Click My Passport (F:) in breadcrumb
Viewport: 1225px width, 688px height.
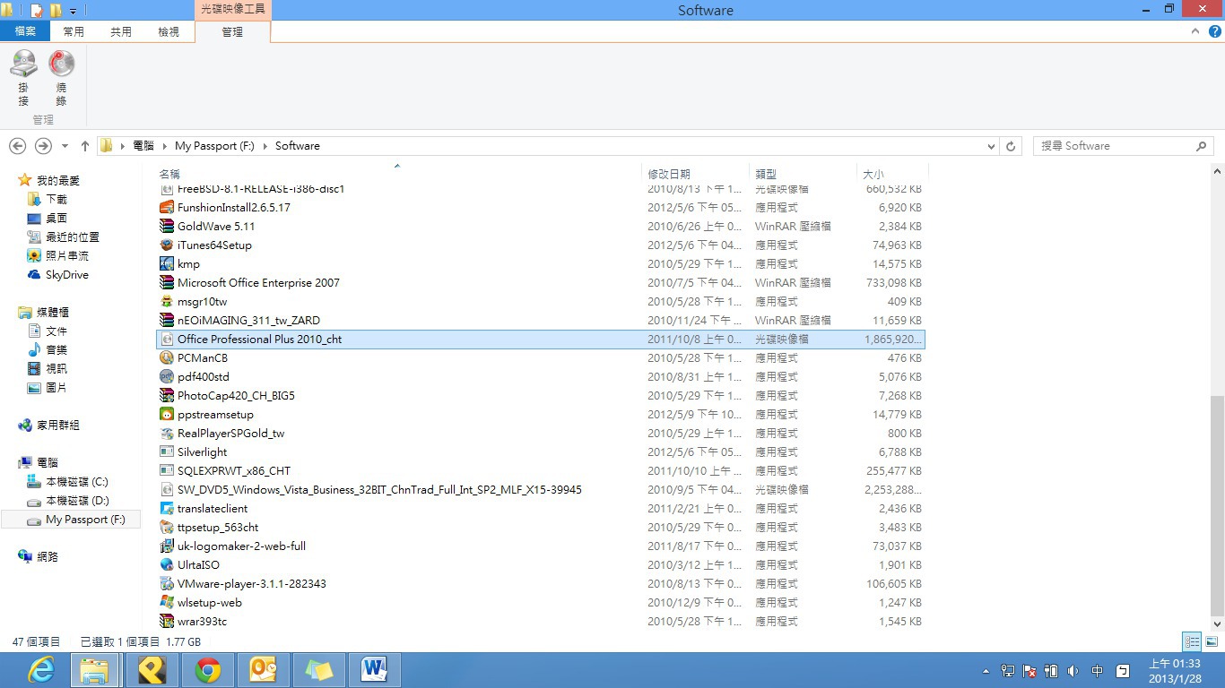(x=214, y=146)
